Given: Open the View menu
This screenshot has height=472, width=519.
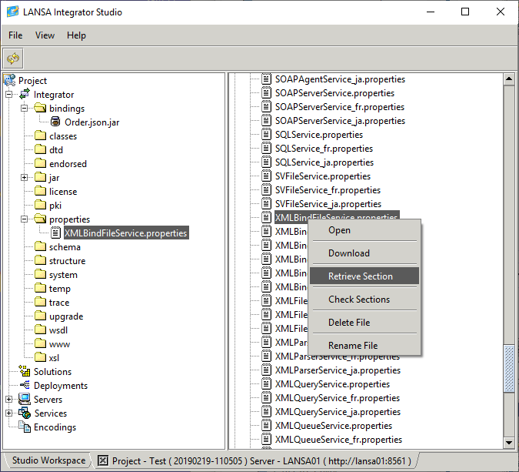Looking at the screenshot, I should [x=45, y=35].
